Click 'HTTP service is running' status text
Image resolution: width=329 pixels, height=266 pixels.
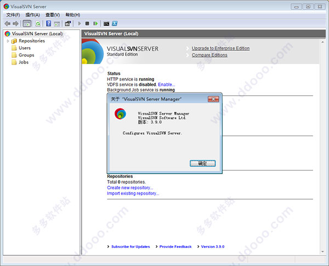(131, 79)
